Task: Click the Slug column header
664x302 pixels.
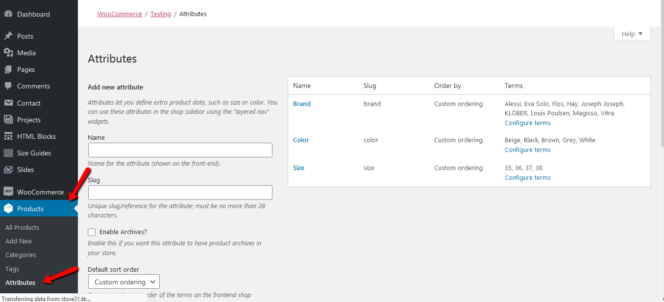Action: (370, 86)
